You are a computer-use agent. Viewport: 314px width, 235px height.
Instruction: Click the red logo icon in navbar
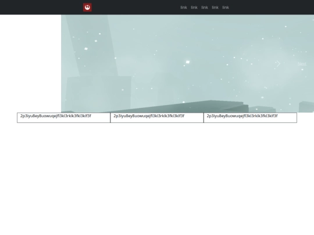[87, 8]
